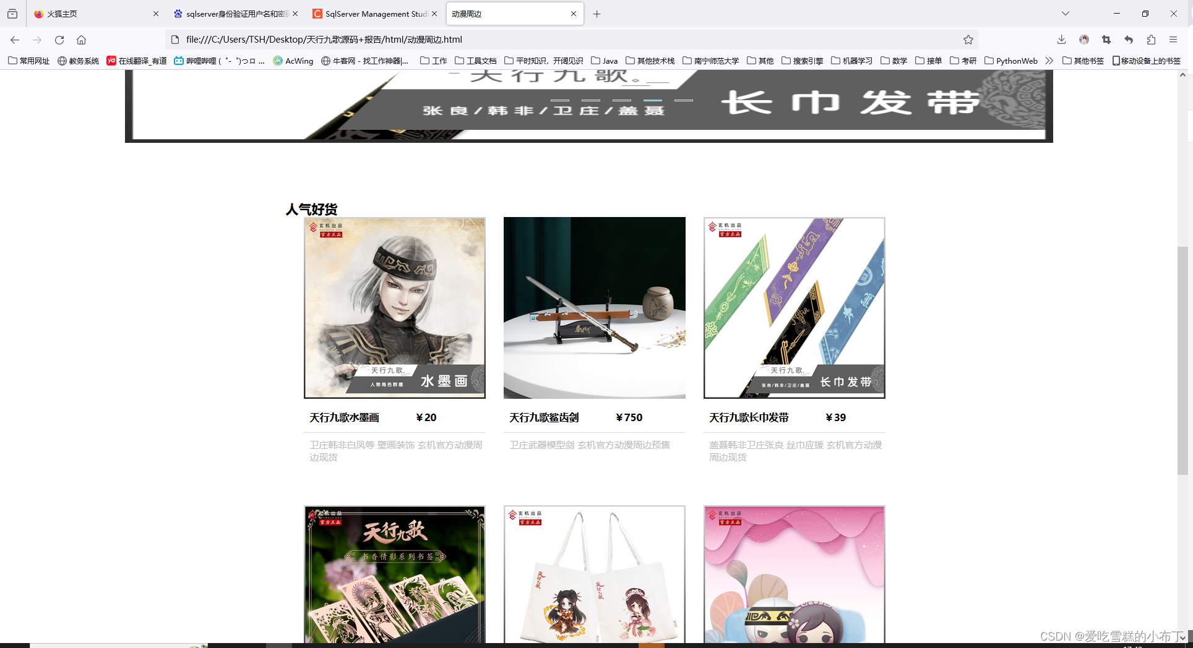Click the screenshot crop tool icon

coord(1106,40)
